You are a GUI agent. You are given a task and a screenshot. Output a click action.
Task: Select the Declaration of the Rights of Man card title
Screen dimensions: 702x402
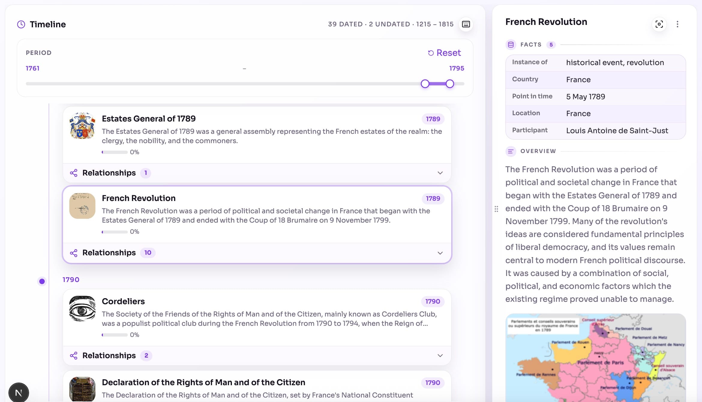pyautogui.click(x=203, y=382)
